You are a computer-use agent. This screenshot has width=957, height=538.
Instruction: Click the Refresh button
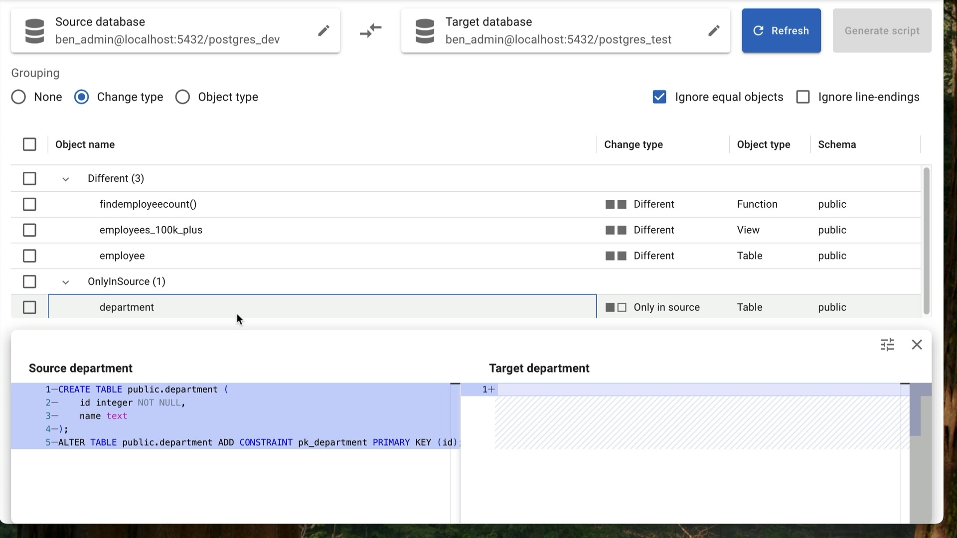coord(781,31)
